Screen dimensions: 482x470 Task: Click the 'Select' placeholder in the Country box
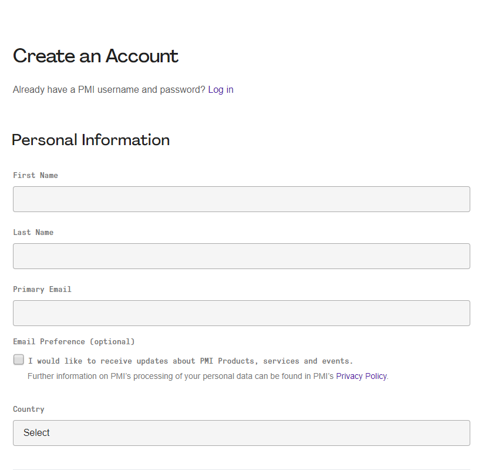36,433
